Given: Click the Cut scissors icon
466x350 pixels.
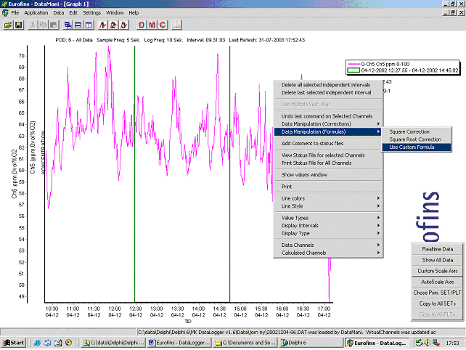Looking at the screenshot, I should (x=33, y=25).
